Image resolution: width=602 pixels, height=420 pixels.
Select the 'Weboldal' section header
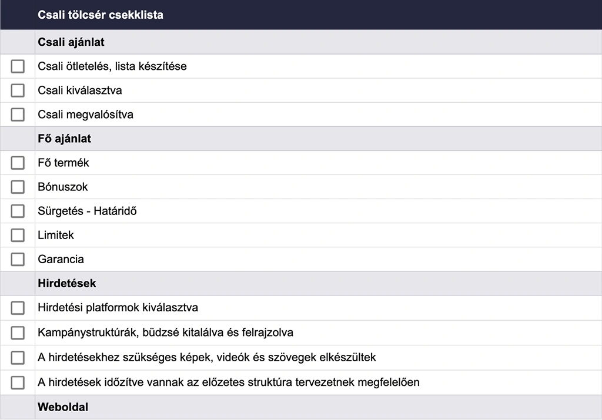(x=63, y=407)
